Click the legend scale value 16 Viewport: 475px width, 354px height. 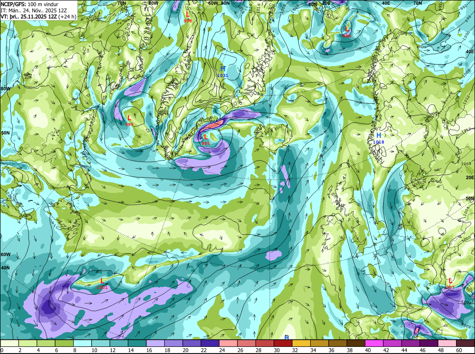pos(149,350)
